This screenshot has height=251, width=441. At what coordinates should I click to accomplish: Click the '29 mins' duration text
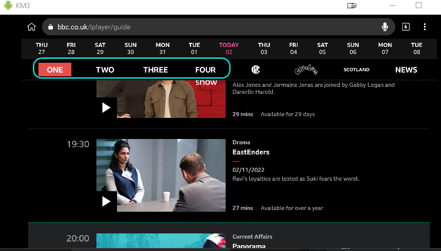point(243,114)
